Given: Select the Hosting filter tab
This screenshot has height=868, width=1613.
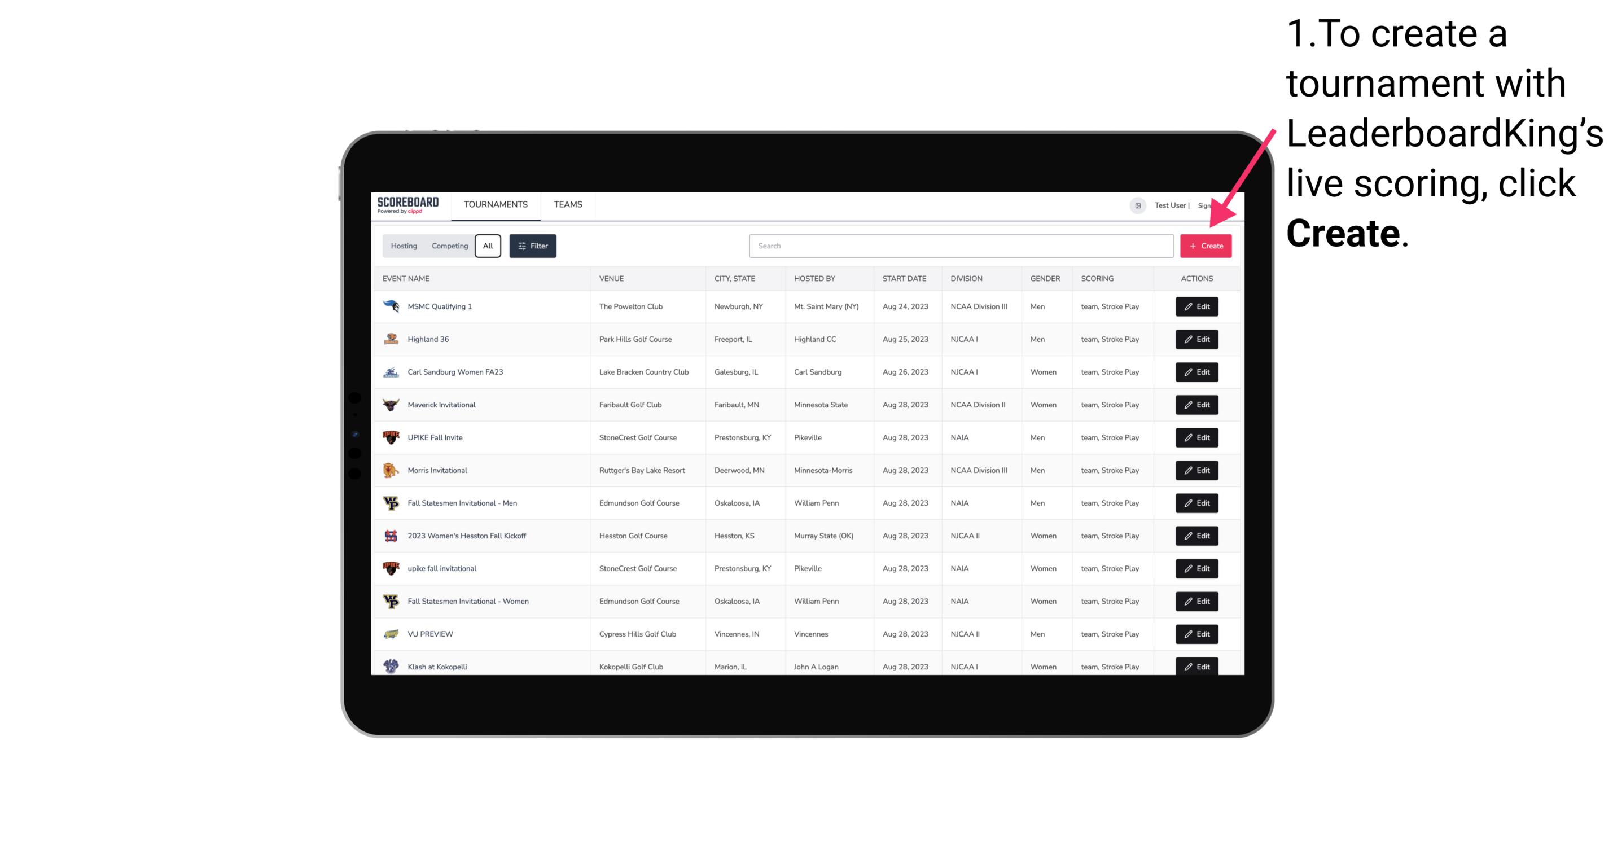Looking at the screenshot, I should pos(404,245).
